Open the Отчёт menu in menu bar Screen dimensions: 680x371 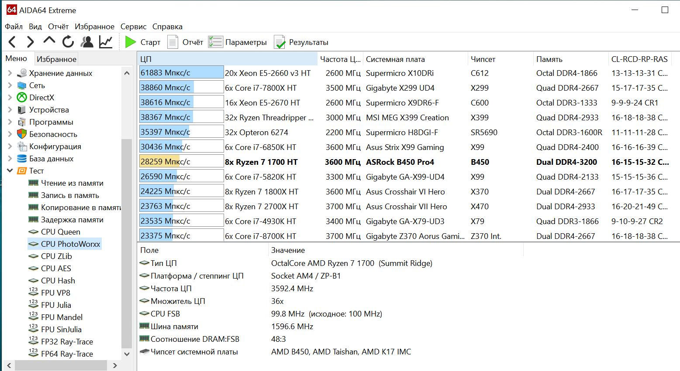pos(58,27)
